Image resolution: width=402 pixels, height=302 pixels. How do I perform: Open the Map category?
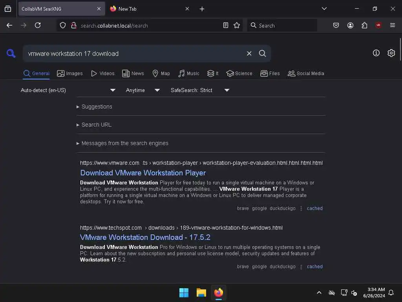pos(161,74)
